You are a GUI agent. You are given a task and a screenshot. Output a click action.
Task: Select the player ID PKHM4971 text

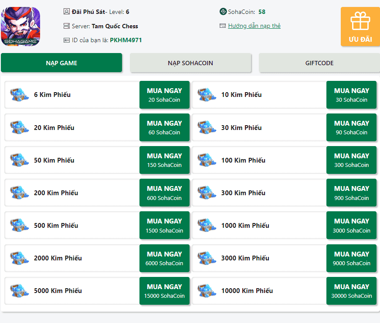(126, 40)
